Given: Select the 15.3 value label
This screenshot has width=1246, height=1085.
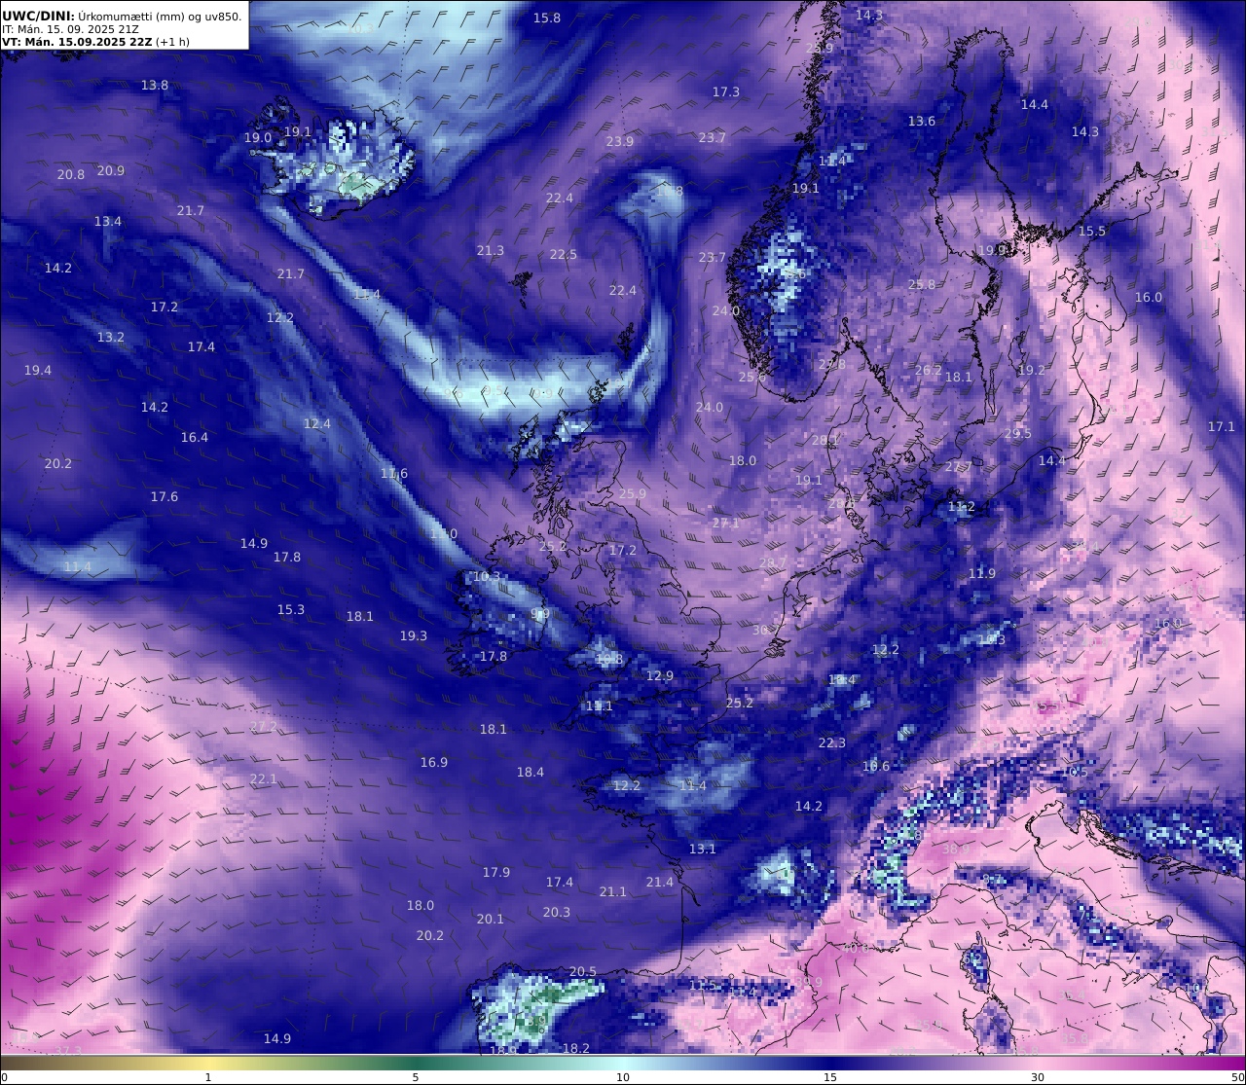Looking at the screenshot, I should click(291, 609).
